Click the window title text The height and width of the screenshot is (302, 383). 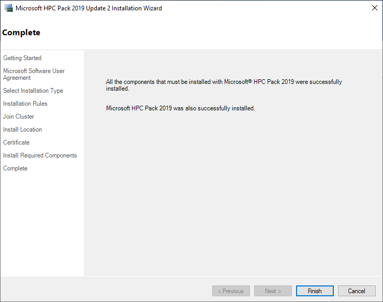[x=89, y=8]
